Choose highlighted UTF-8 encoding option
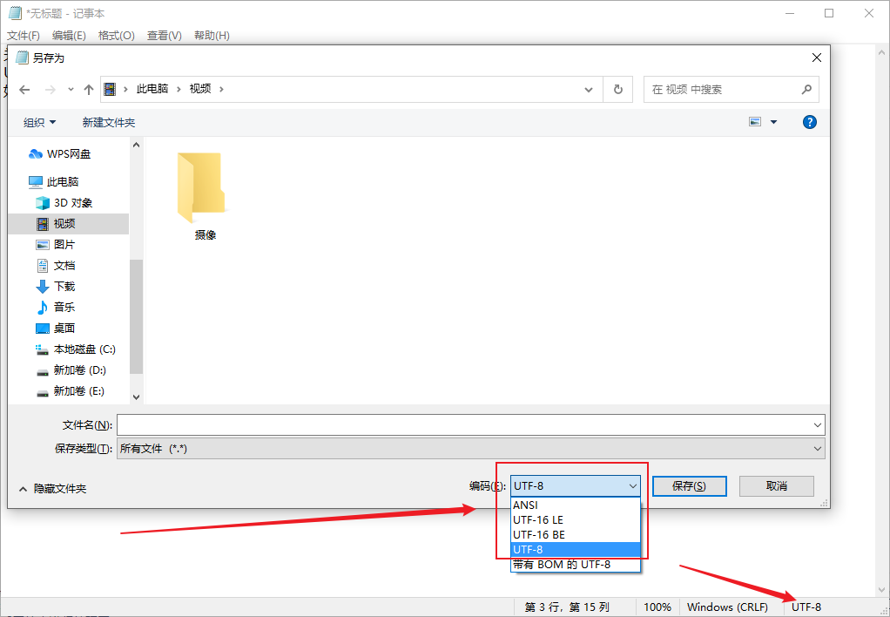This screenshot has width=890, height=617. pos(575,549)
